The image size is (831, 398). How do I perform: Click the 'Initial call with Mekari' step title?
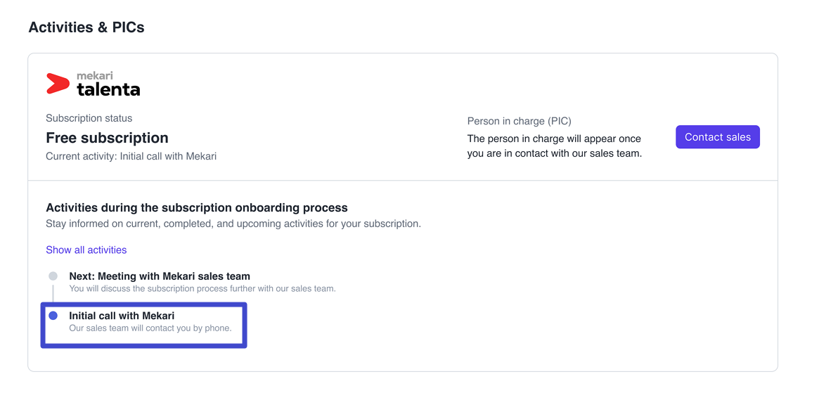tap(122, 316)
